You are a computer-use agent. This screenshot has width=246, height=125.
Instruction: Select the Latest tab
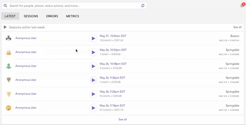point(10,16)
